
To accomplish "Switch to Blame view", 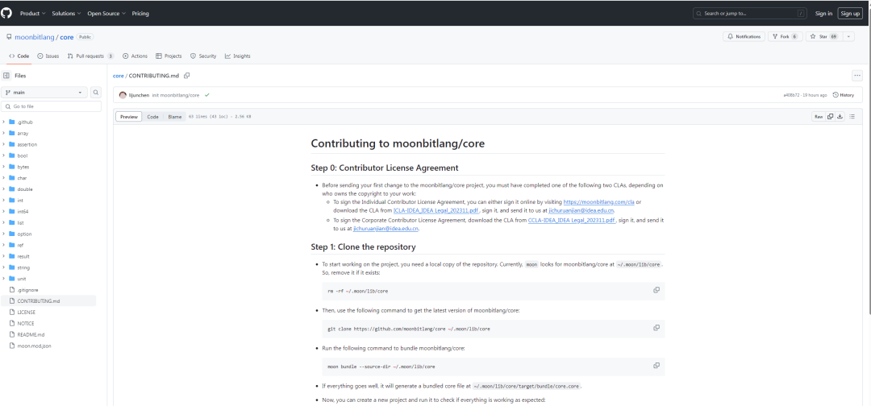I will pos(175,117).
